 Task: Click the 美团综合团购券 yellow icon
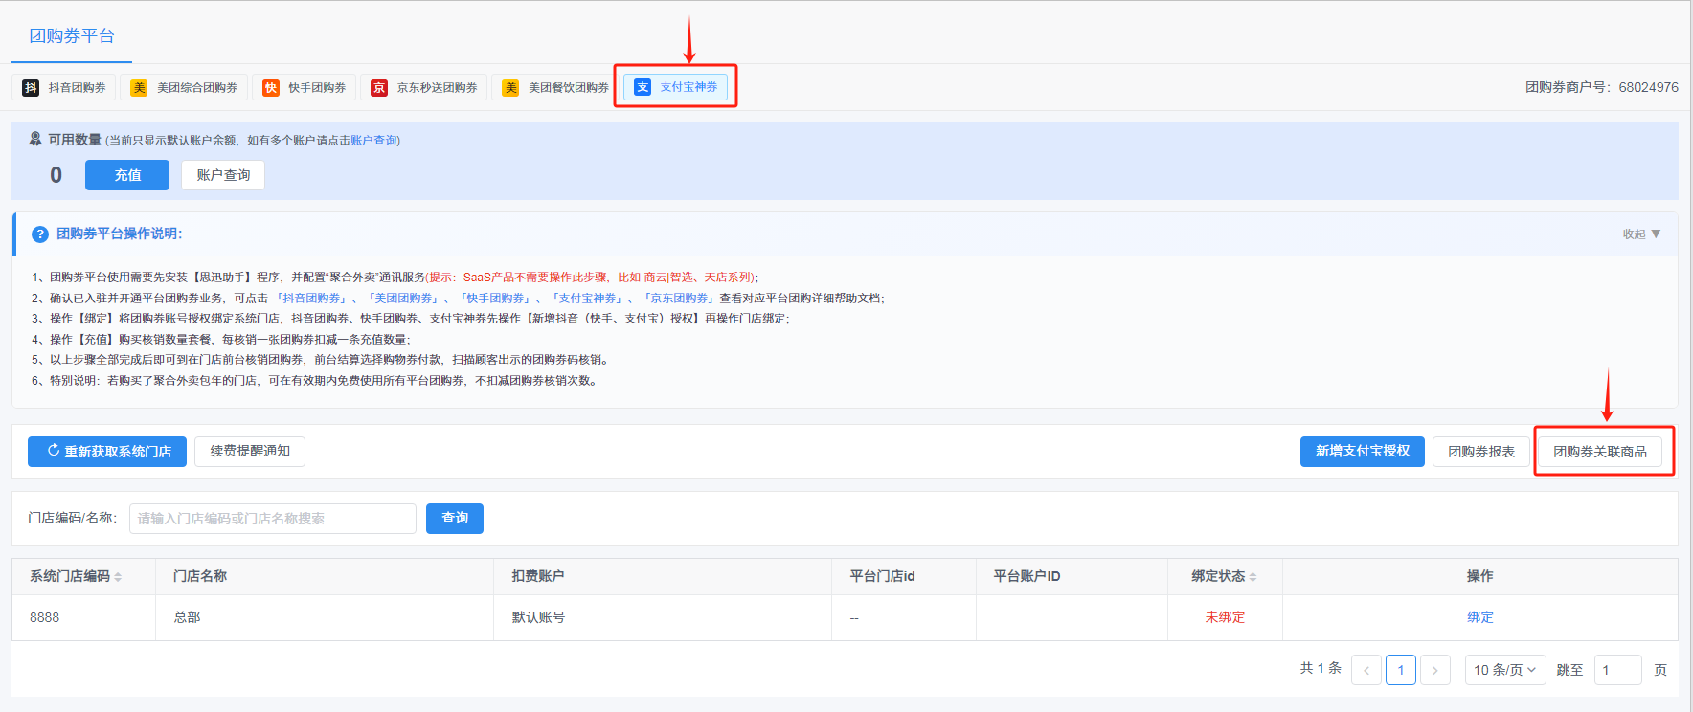coord(139,88)
